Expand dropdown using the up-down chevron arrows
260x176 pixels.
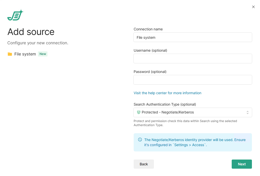pyautogui.click(x=248, y=112)
